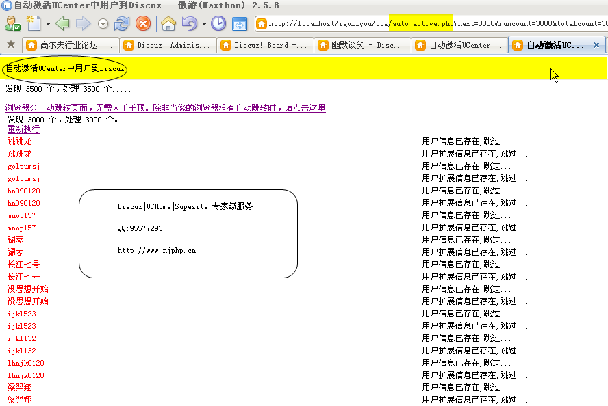This screenshot has height=406, width=608.
Task: Click hn090120 in the 用户信息已存在 row
Action: point(24,191)
